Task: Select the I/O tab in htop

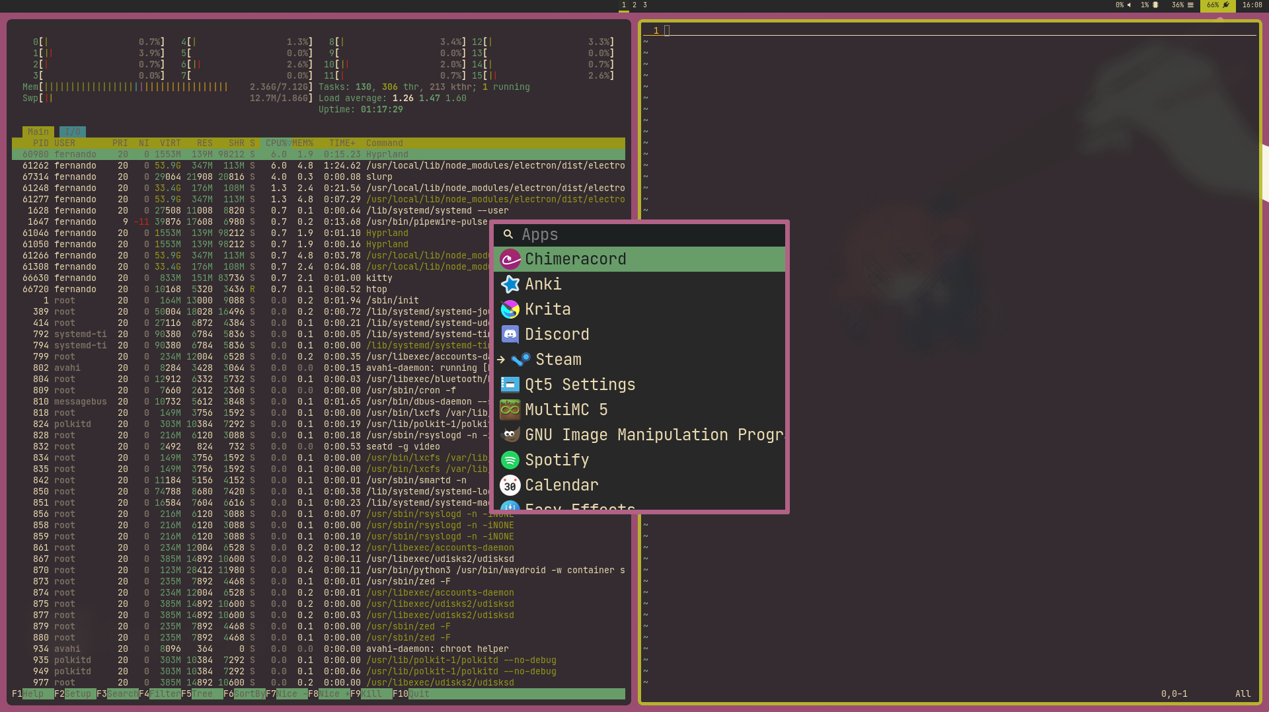Action: [73, 132]
